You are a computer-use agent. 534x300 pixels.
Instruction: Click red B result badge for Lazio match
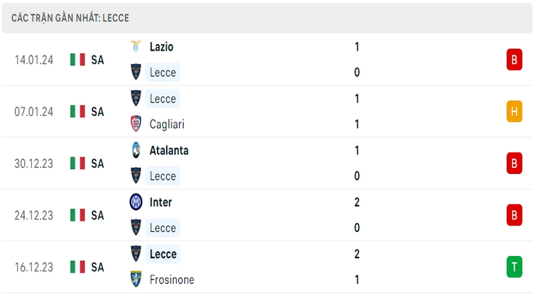pyautogui.click(x=514, y=59)
